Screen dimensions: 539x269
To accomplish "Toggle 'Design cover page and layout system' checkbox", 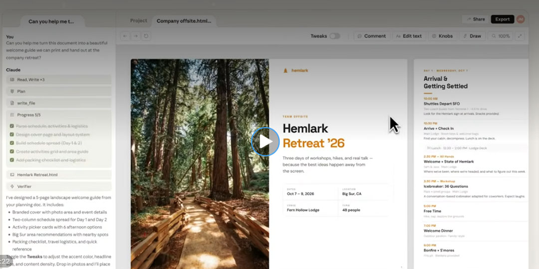I will pyautogui.click(x=12, y=134).
